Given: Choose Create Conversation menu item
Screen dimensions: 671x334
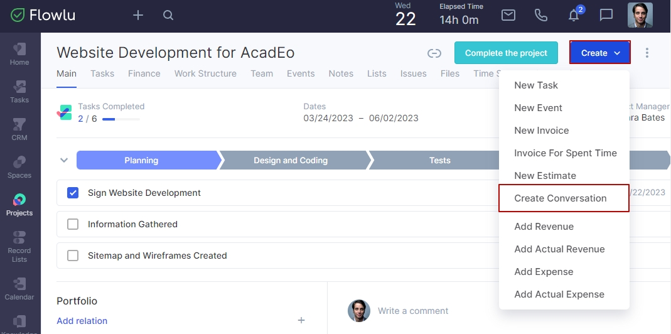Looking at the screenshot, I should [x=564, y=198].
